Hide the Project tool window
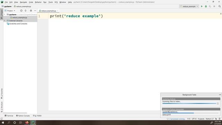Viewport: 222px width, 125px height. pyautogui.click(x=35, y=11)
